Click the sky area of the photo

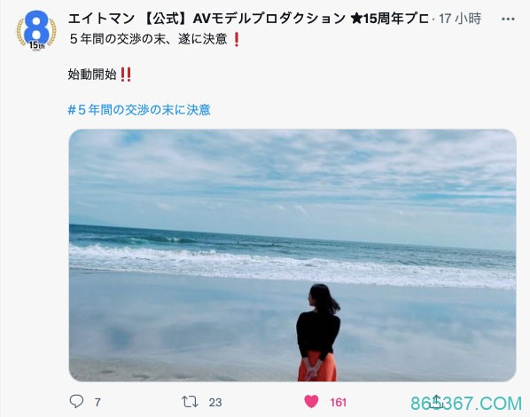tap(292, 176)
